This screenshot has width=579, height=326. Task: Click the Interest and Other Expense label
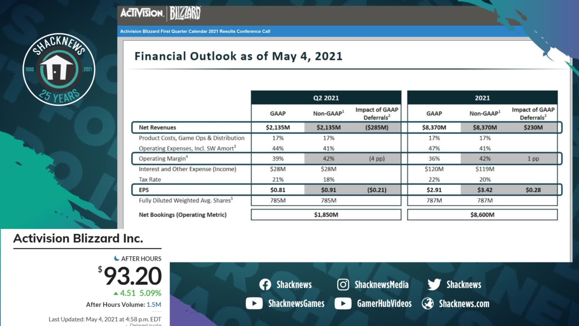(x=187, y=169)
